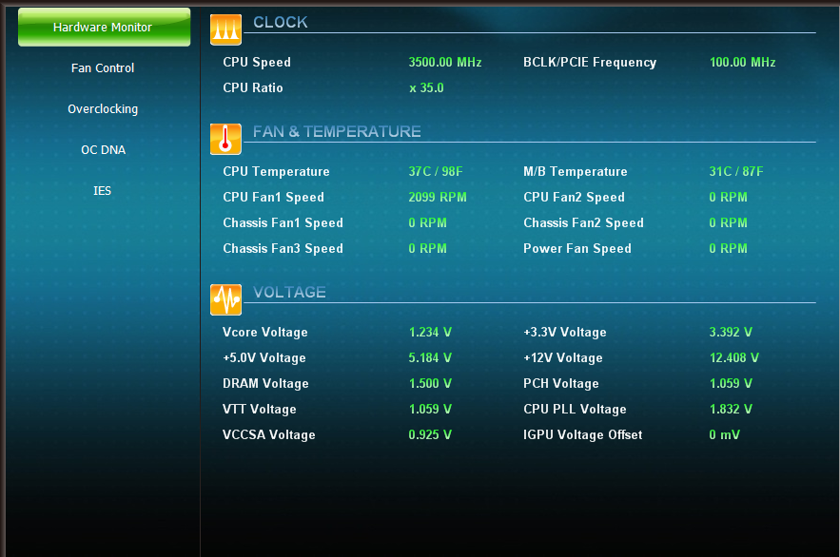Select the Chassis Fan1 Speed label
Viewport: 840px width, 557px height.
283,223
